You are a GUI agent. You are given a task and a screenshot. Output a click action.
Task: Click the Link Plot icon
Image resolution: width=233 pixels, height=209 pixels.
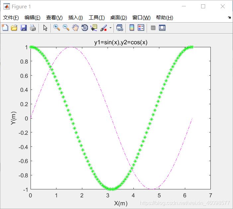pos(120,28)
